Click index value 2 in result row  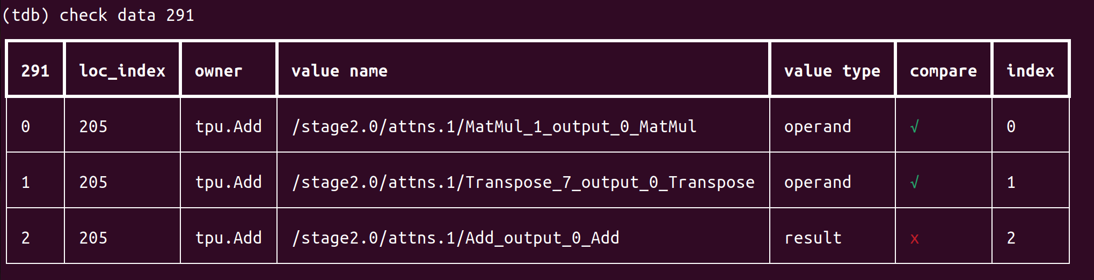click(1011, 238)
